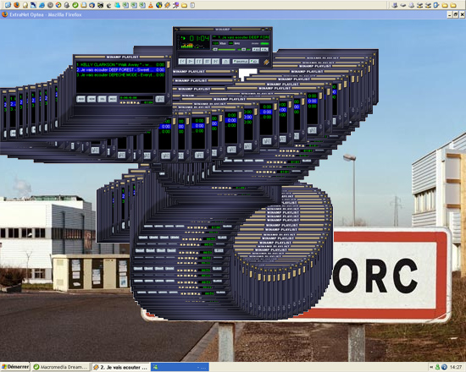This screenshot has width=466, height=372.
Task: Open the playlist List options button
Action: [x=159, y=99]
